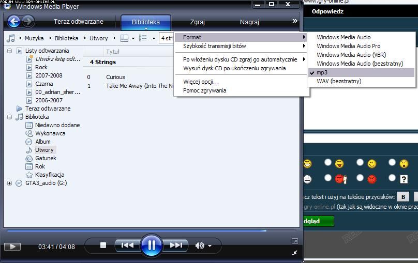This screenshot has height=263, width=418.
Task: Collapse the Biblioteka tree node
Action: pos(10,117)
